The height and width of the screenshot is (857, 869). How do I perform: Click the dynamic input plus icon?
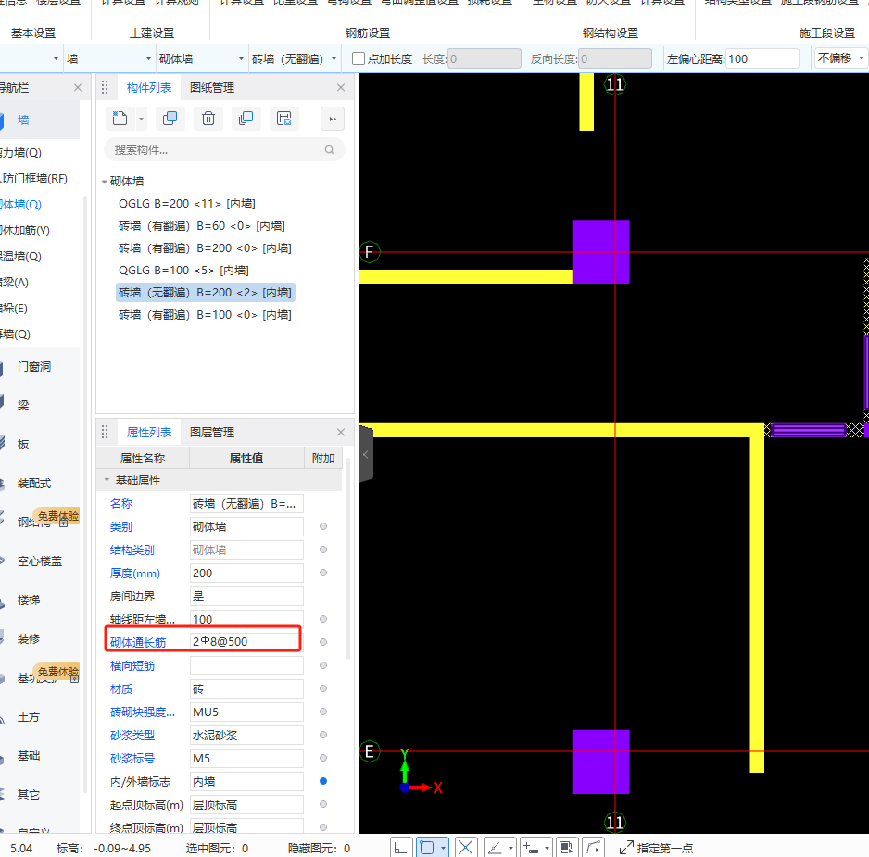click(x=530, y=848)
